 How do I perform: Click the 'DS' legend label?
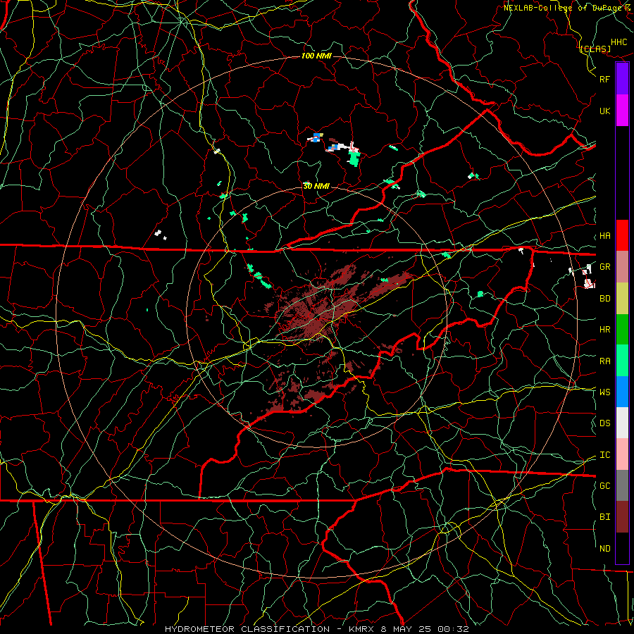click(x=604, y=423)
